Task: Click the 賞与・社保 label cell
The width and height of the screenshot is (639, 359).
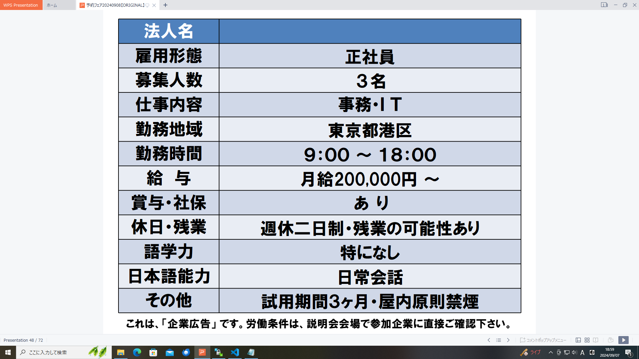Action: click(x=169, y=203)
